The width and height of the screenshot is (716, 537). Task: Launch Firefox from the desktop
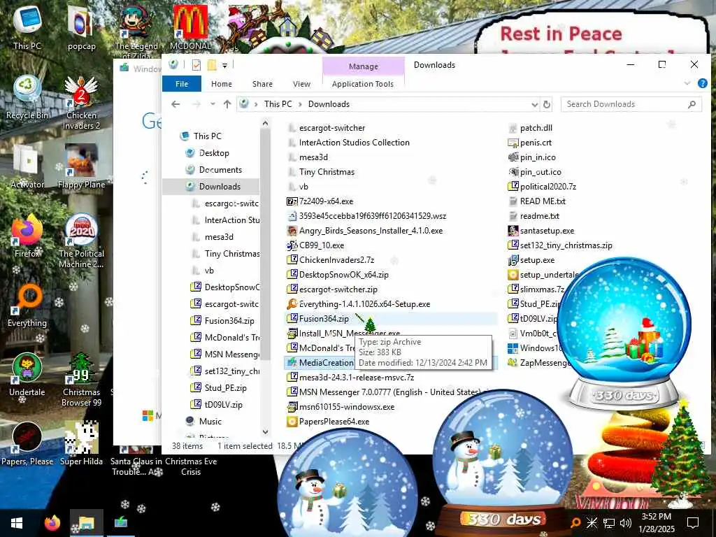[27, 236]
